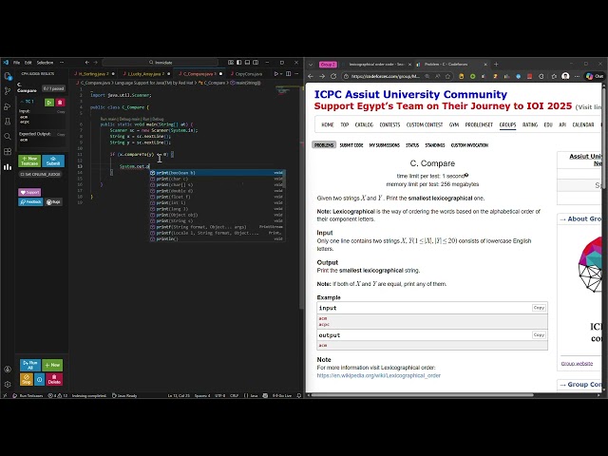Open the STANDINGS tab on Codeforces
Image resolution: width=608 pixels, height=456 pixels.
click(x=435, y=145)
